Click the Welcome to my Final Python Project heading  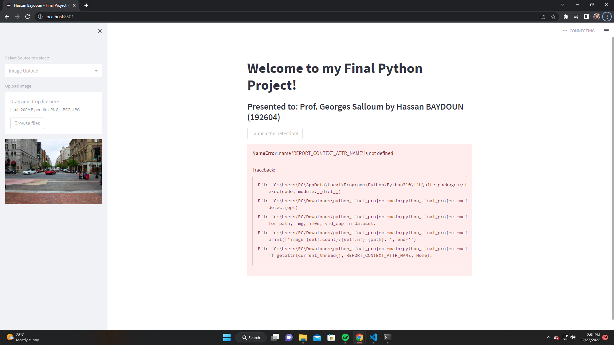click(335, 77)
